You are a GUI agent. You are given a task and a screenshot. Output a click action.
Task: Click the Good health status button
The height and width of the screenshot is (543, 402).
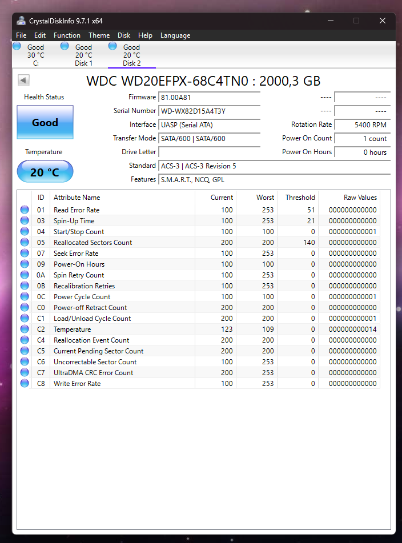45,122
